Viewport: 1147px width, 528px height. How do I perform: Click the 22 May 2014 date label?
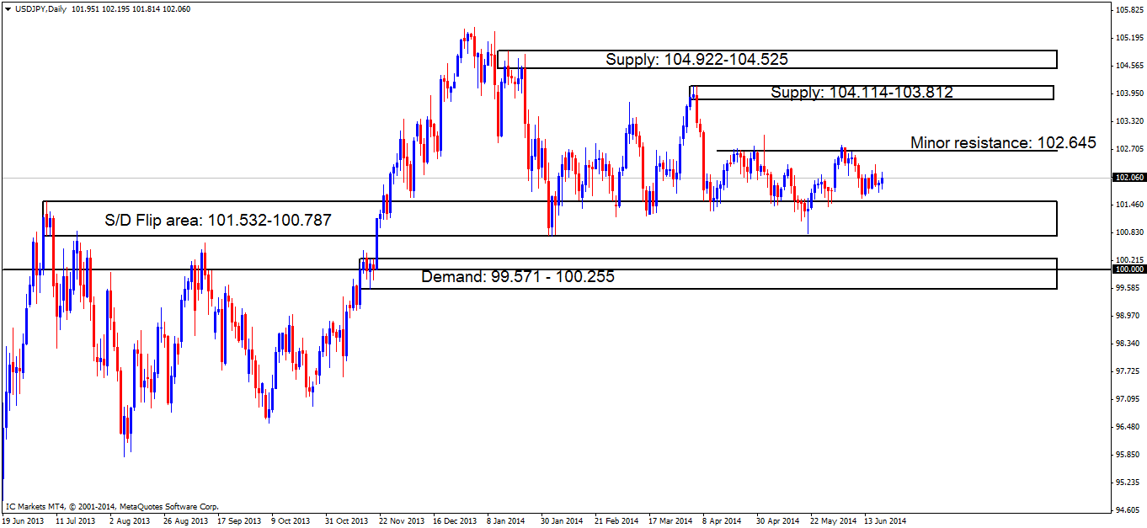pos(834,521)
